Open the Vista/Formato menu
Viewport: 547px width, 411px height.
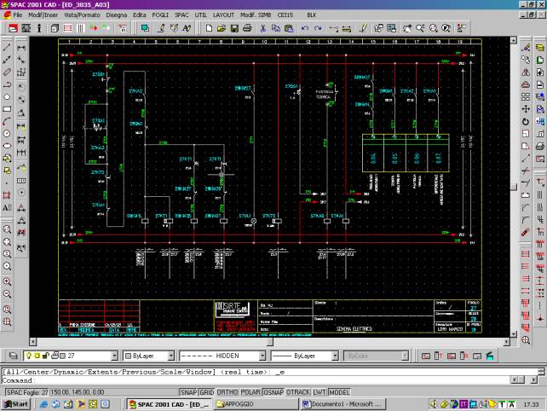coord(82,15)
